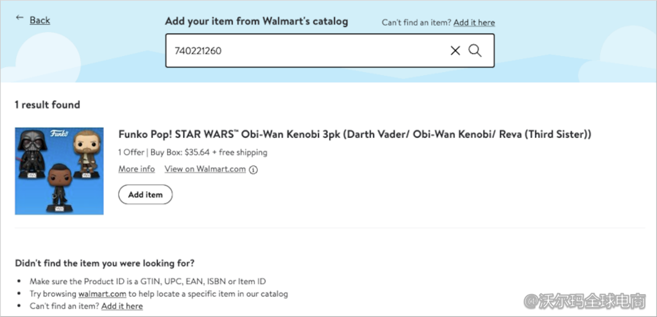657x317 pixels.
Task: Click the "1 result found" text
Action: tap(47, 105)
